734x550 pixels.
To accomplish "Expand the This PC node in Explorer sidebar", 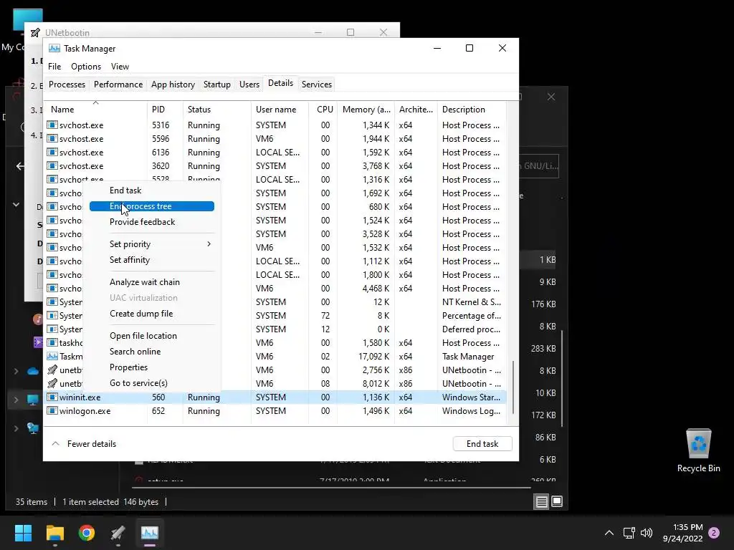I will click(16, 400).
